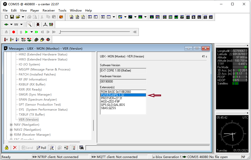
Task: Click the hotstart red thermometer icon
Action: (x=6, y=39)
